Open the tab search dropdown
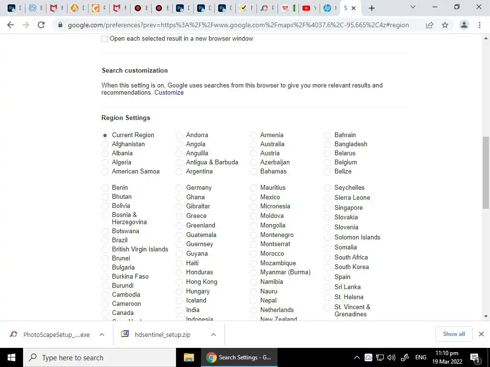Screen dimensions: 490x367 pos(413,7)
